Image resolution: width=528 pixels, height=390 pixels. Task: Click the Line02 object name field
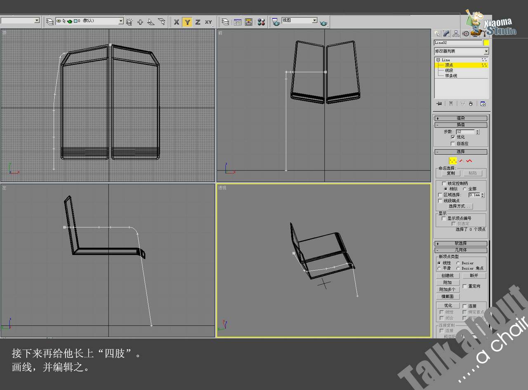(x=458, y=43)
